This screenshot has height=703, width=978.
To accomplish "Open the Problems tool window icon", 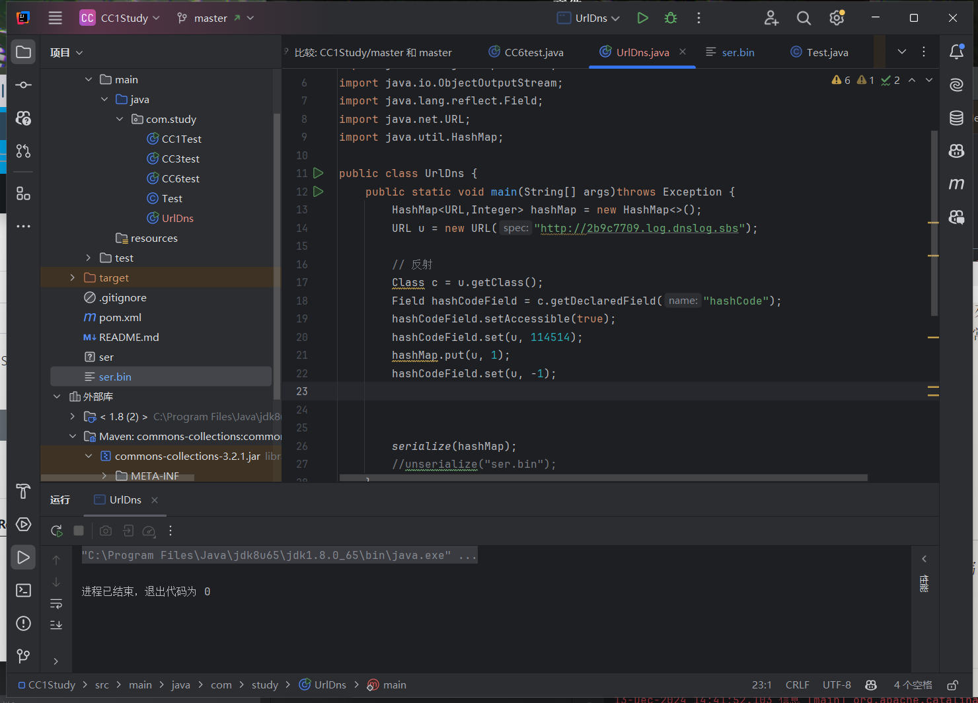I will [x=23, y=623].
